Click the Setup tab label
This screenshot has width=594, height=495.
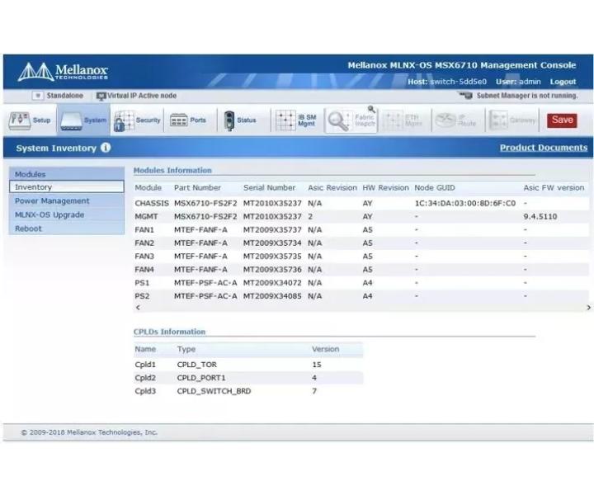tap(42, 120)
